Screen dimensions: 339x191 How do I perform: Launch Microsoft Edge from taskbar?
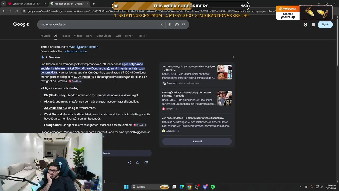point(182,187)
